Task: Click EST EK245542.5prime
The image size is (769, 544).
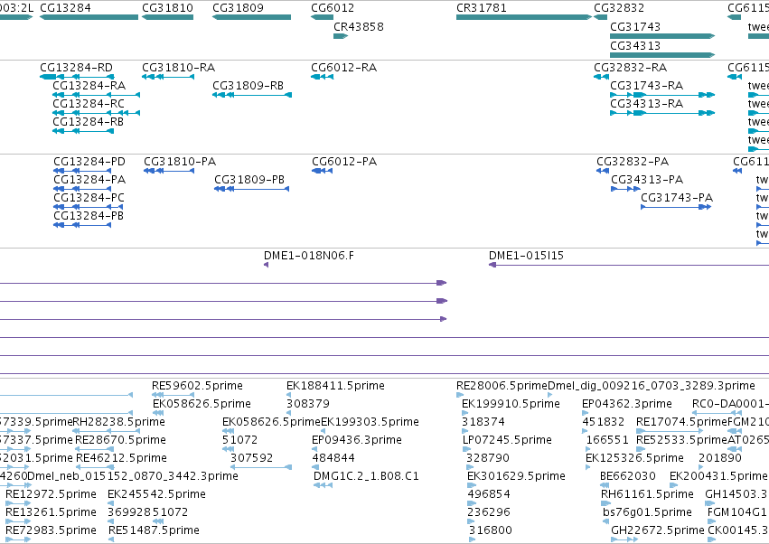Action: tap(110, 503)
